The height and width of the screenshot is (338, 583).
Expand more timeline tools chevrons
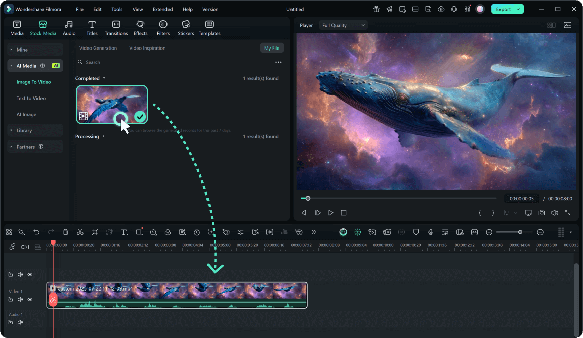pos(313,232)
